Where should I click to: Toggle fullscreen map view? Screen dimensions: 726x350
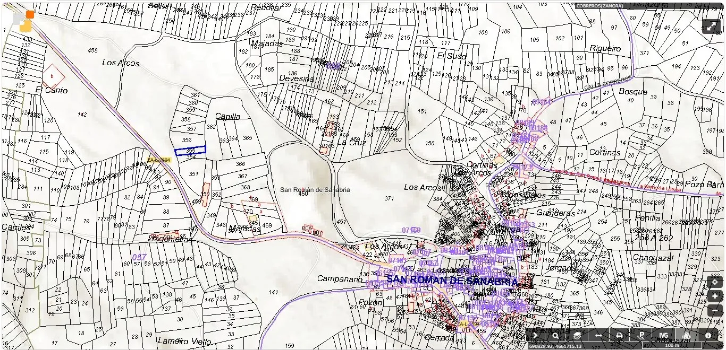(711, 27)
